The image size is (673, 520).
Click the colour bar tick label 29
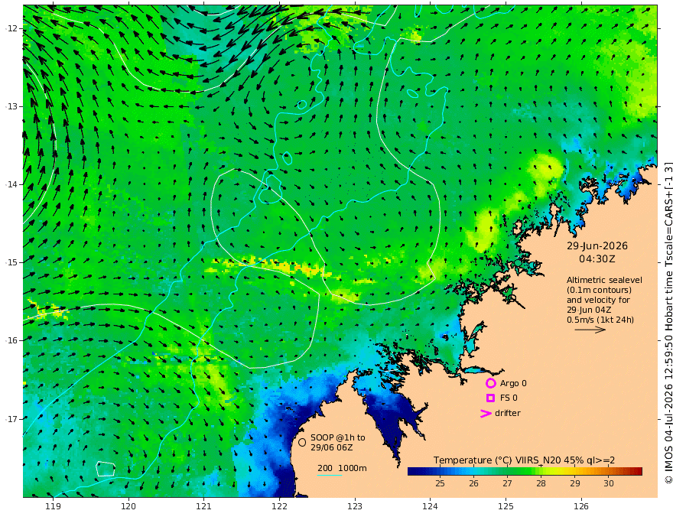point(575,483)
